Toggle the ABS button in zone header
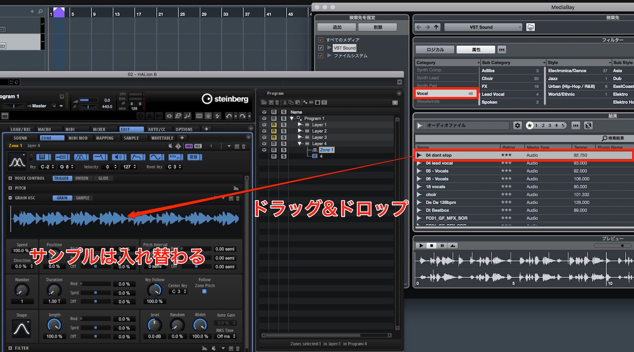 point(189,146)
